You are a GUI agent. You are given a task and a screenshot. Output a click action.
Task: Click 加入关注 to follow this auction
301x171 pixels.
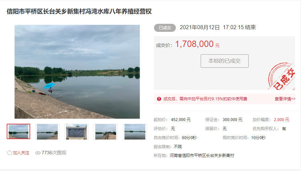click(21, 153)
